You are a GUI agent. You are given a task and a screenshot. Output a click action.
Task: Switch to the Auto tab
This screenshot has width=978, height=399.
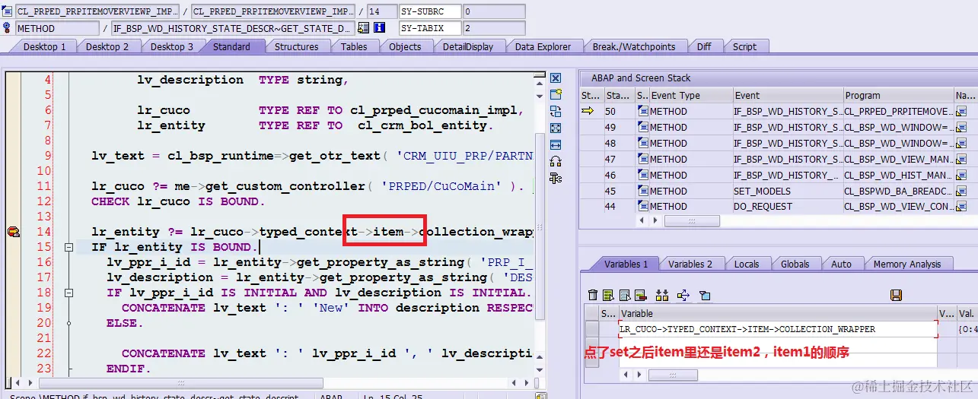841,264
